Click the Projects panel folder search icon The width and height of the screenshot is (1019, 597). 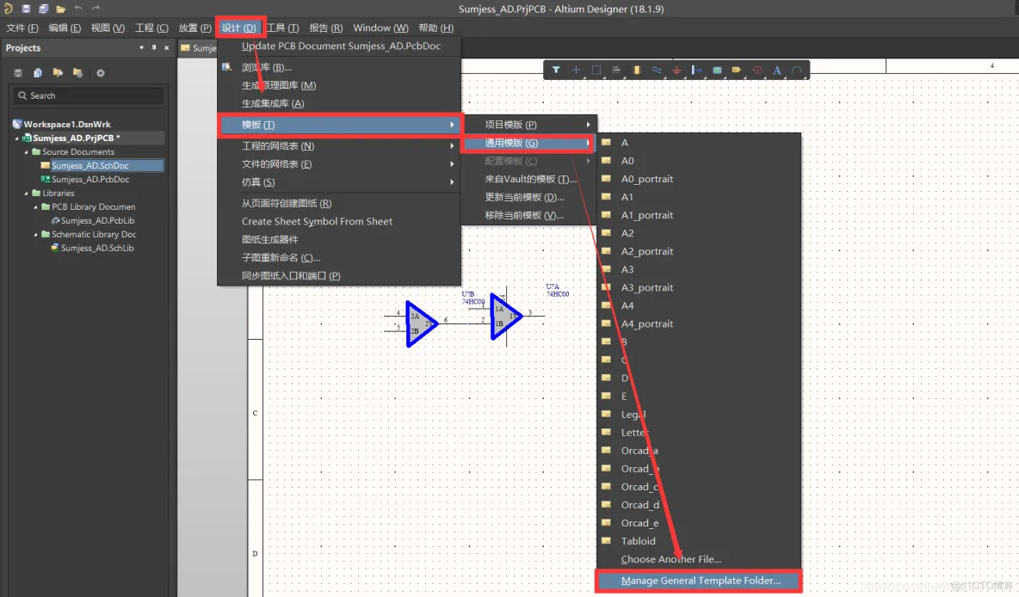(x=58, y=73)
